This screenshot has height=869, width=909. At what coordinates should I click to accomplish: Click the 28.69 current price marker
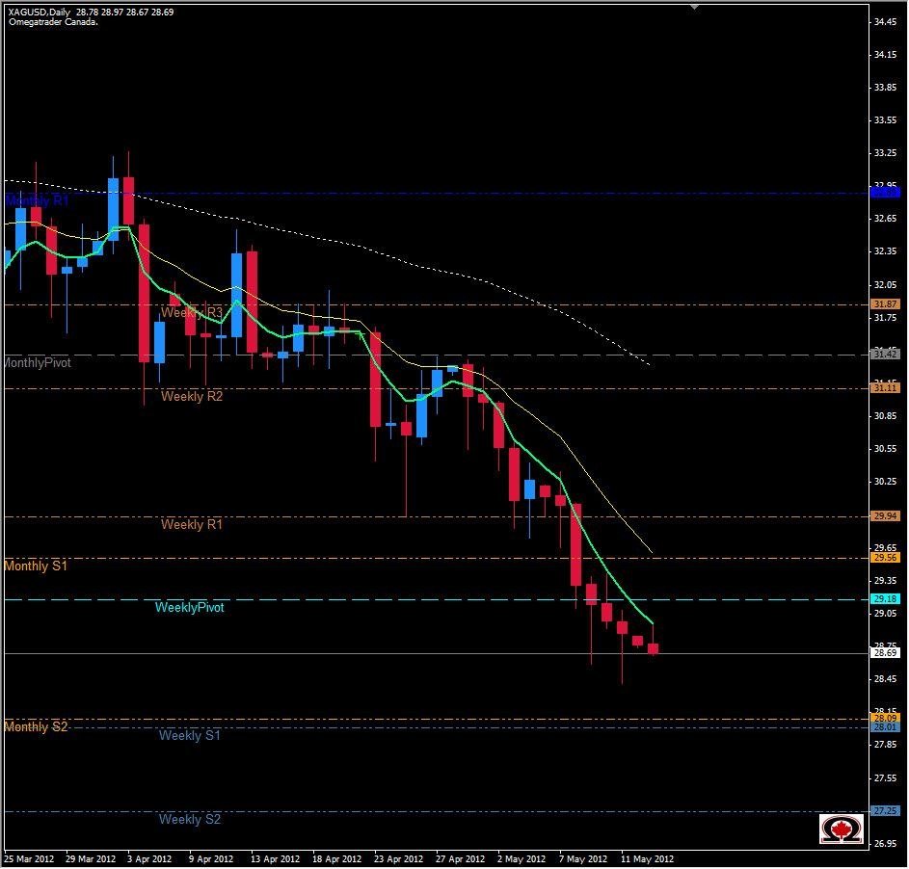click(x=884, y=651)
